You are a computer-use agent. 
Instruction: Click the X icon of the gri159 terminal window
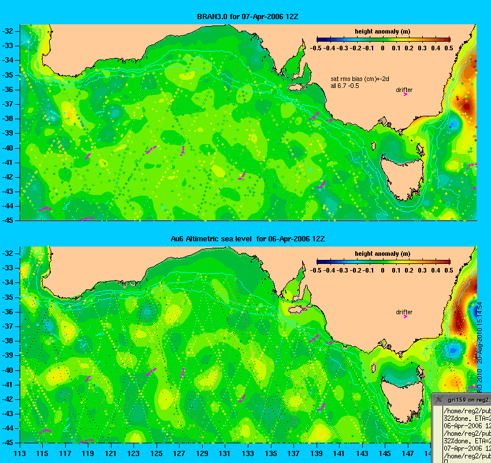coord(440,399)
